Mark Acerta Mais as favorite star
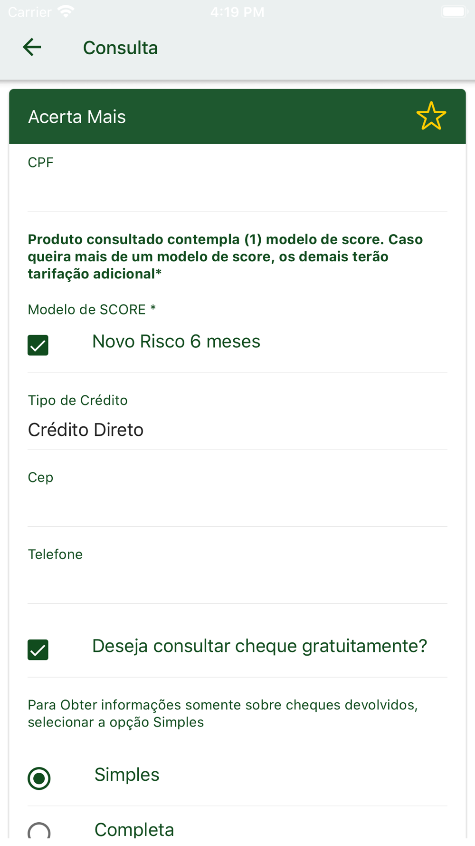 (x=431, y=116)
